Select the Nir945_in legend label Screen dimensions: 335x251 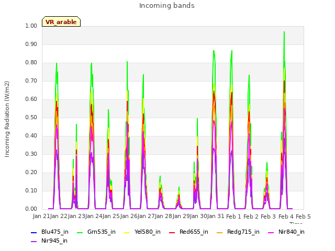pos(54,241)
